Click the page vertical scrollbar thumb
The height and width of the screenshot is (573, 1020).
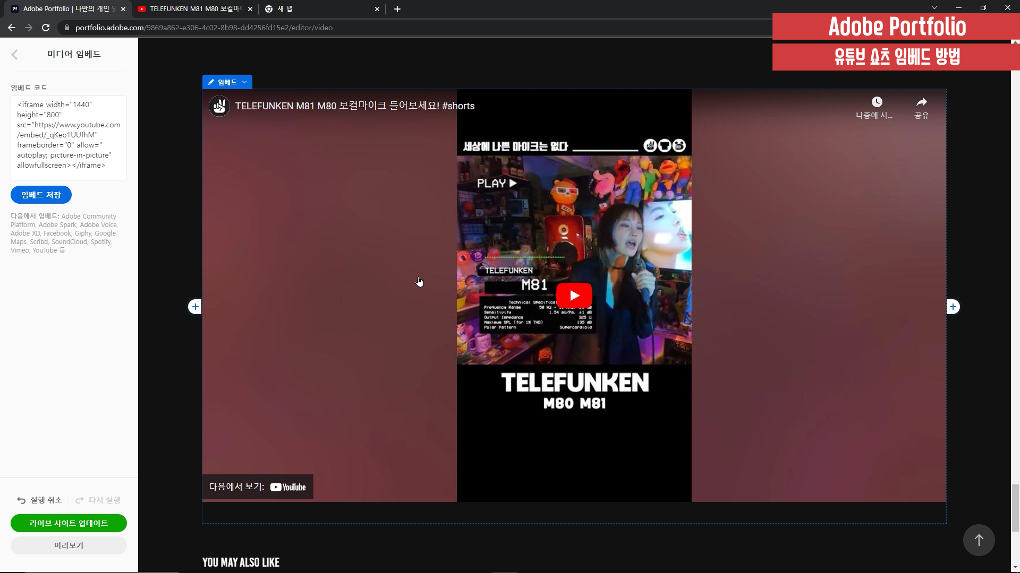tap(1015, 507)
